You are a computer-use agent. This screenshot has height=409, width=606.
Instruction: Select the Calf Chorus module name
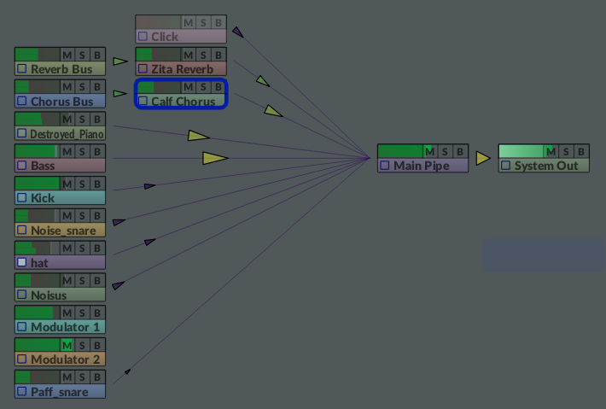(183, 102)
